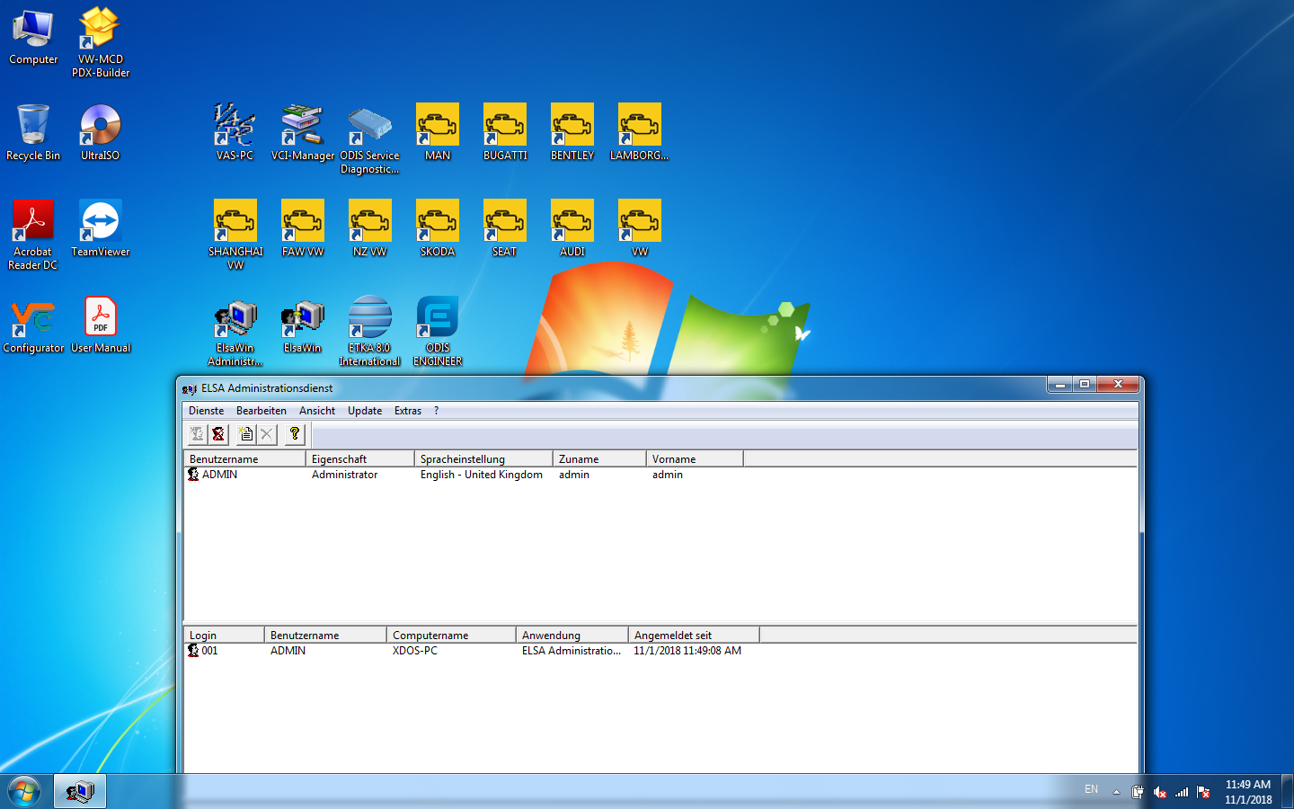
Task: Open the VCI-Manager shortcut
Action: 303,132
